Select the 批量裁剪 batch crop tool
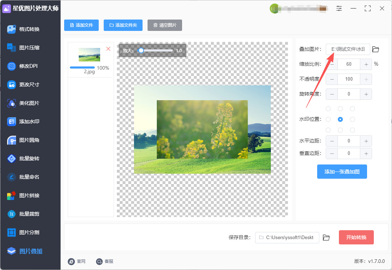This screenshot has height=270, width=392. coord(24,214)
